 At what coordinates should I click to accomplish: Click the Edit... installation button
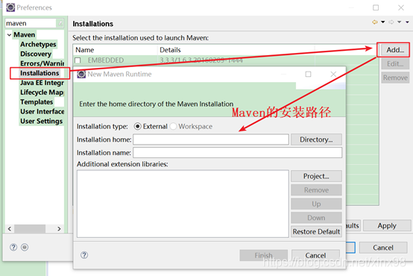(395, 64)
